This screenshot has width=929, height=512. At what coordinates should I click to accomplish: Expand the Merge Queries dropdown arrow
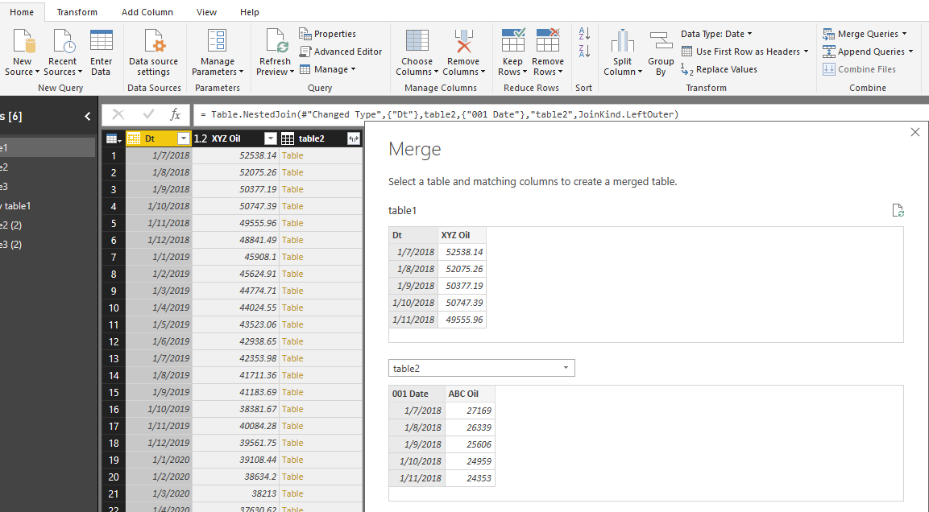(904, 34)
